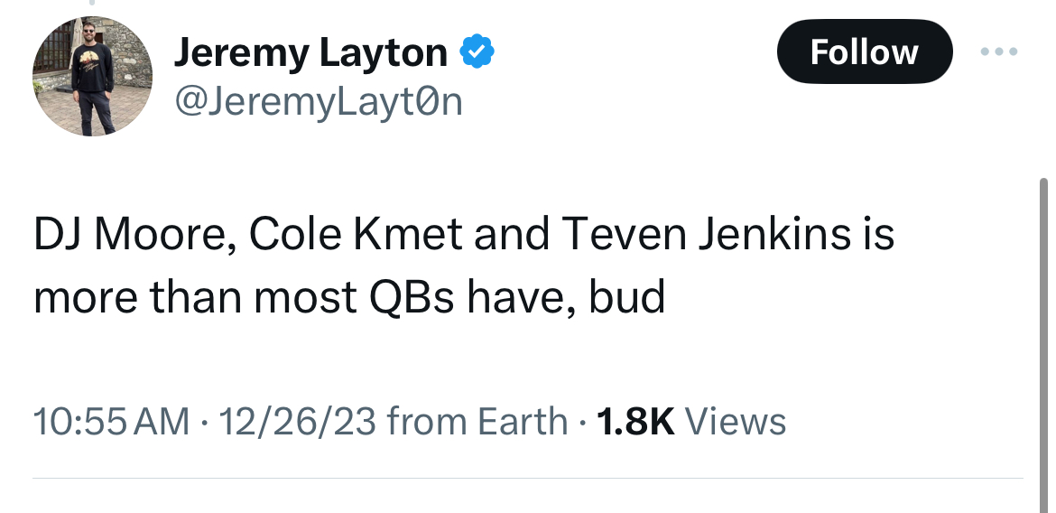
Task: Click the 'DJ Moore' text in the tweet
Action: [134, 235]
